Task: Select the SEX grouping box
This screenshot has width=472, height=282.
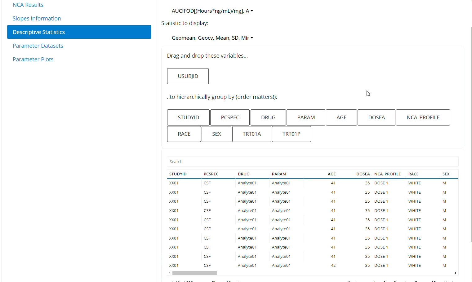Action: (x=216, y=134)
